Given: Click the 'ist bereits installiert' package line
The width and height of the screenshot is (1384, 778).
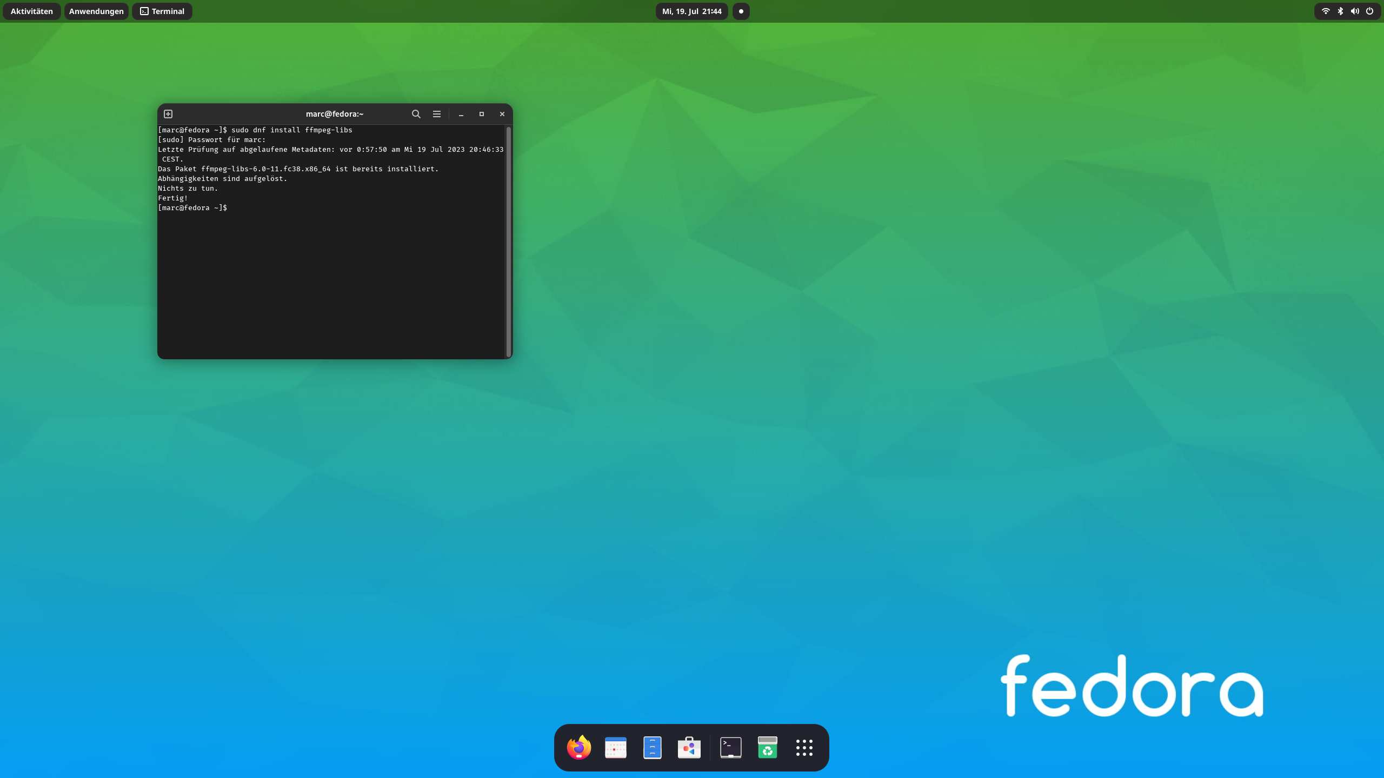Looking at the screenshot, I should 298,169.
